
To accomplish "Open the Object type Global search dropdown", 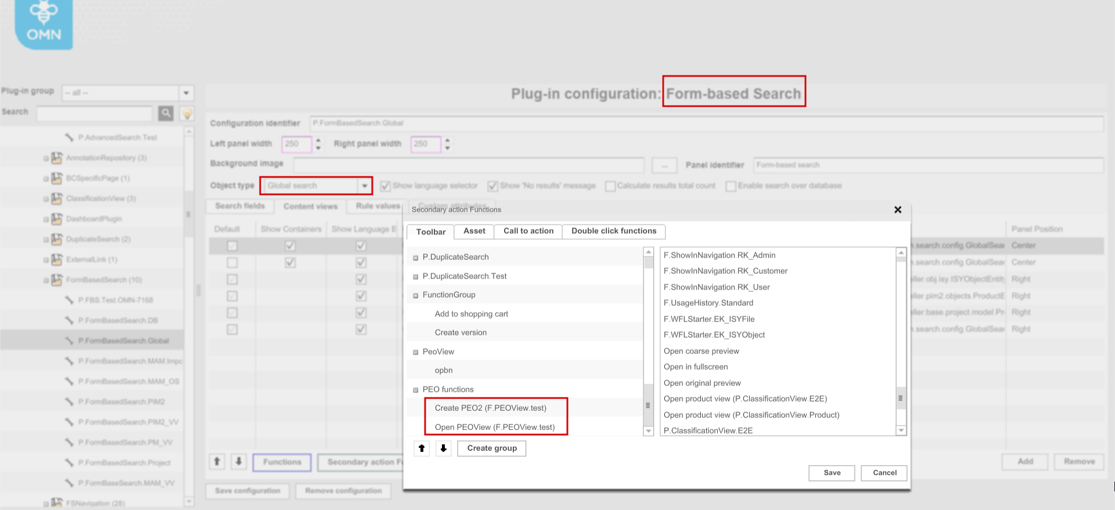I will 365,186.
